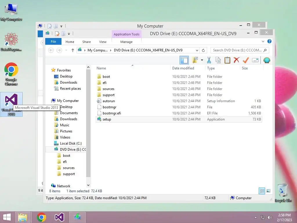Open the quick access toolbar customize dropdown
The width and height of the screenshot is (297, 223).
pos(69,34)
